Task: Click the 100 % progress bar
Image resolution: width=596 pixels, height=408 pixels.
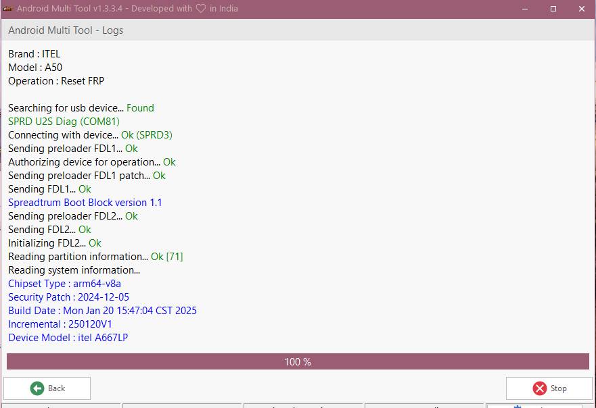Action: coord(298,361)
